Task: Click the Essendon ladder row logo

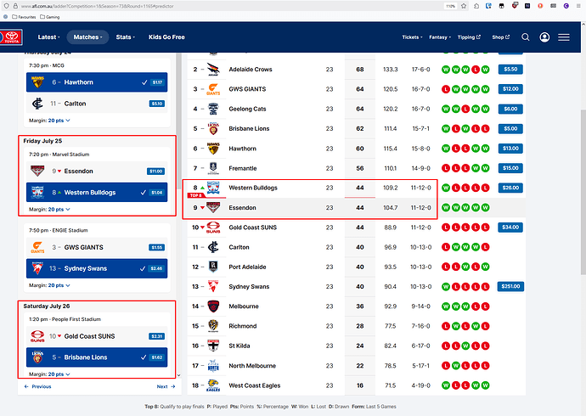Action: (x=213, y=208)
